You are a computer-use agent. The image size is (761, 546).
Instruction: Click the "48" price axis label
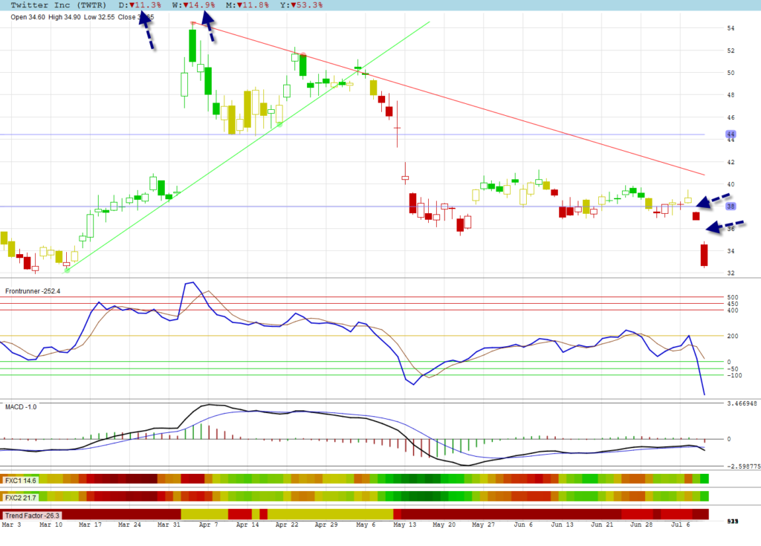[731, 95]
